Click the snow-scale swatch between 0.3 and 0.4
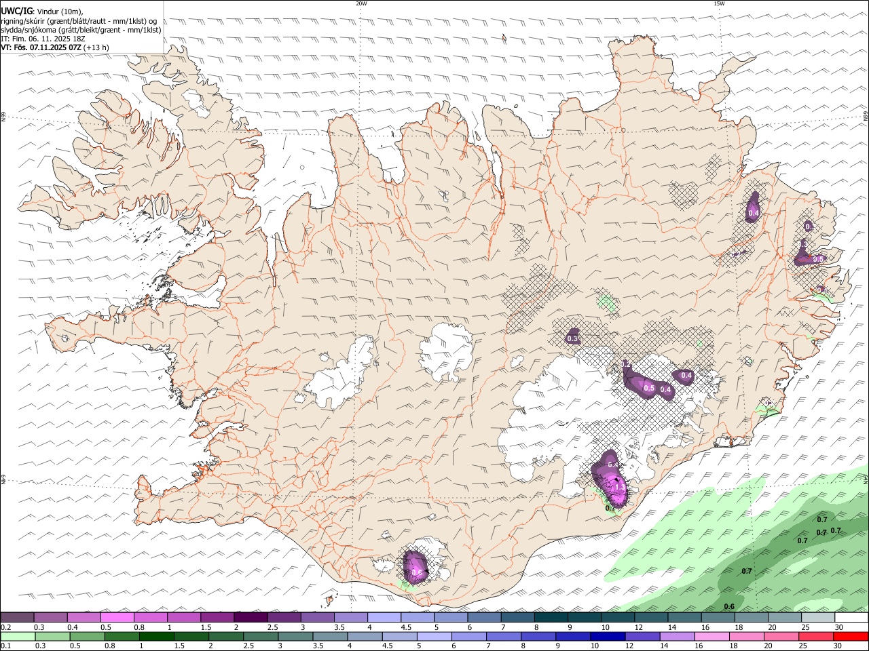869x651 pixels. 50,618
